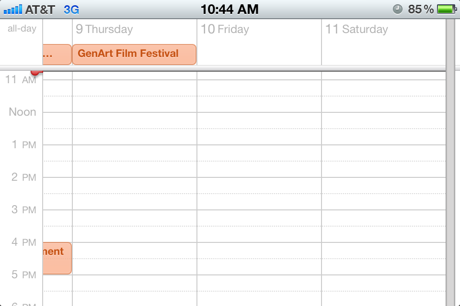Screen dimensions: 460x306
Task: Select the 10 Friday day header
Action: 225,29
